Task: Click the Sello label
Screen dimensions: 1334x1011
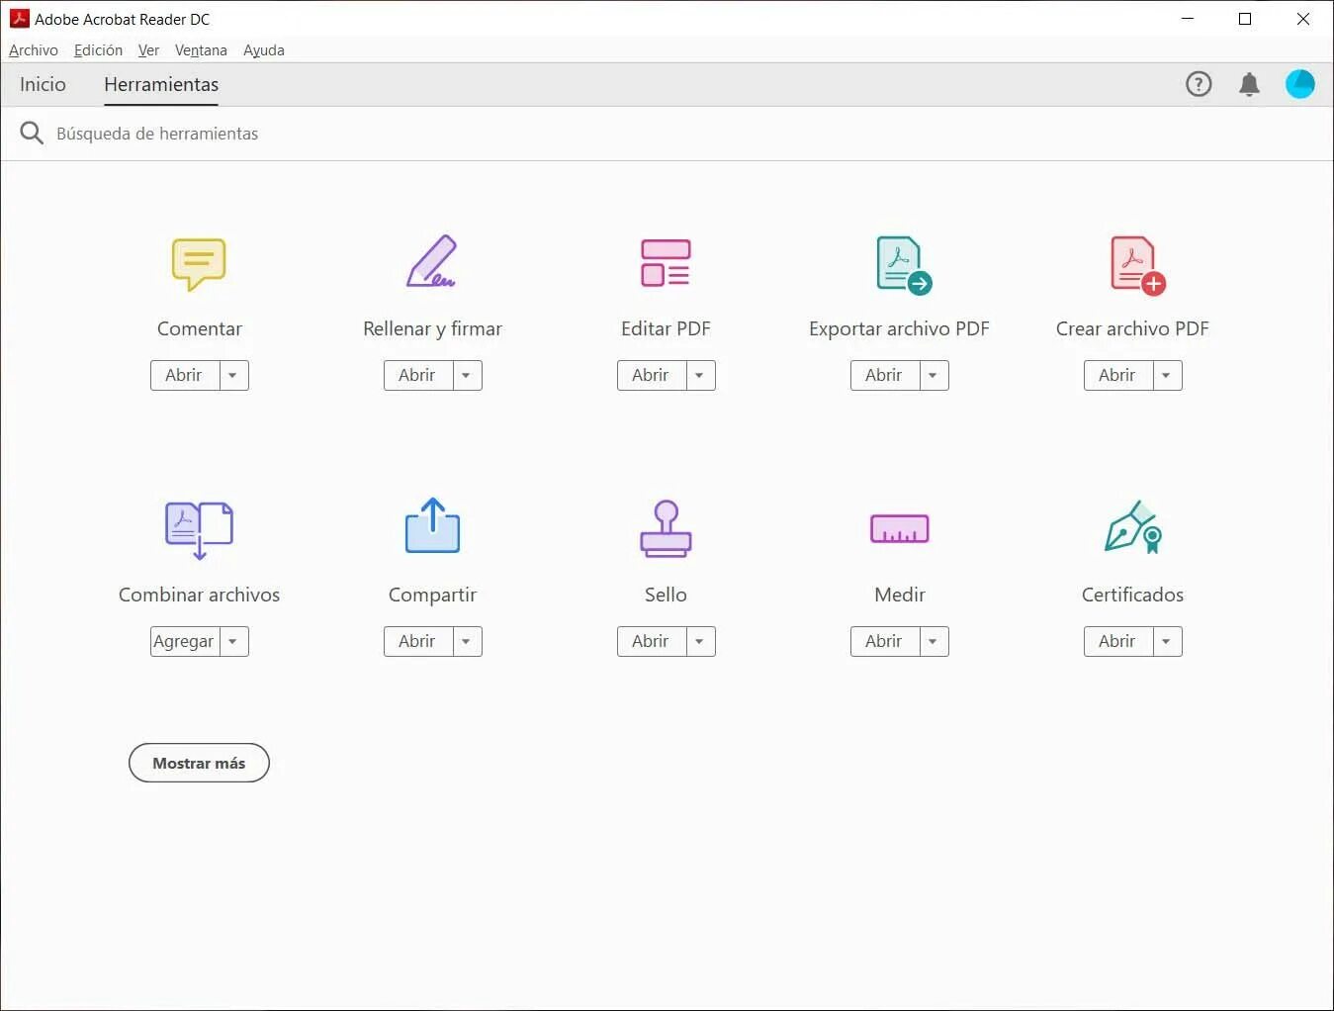Action: (666, 595)
